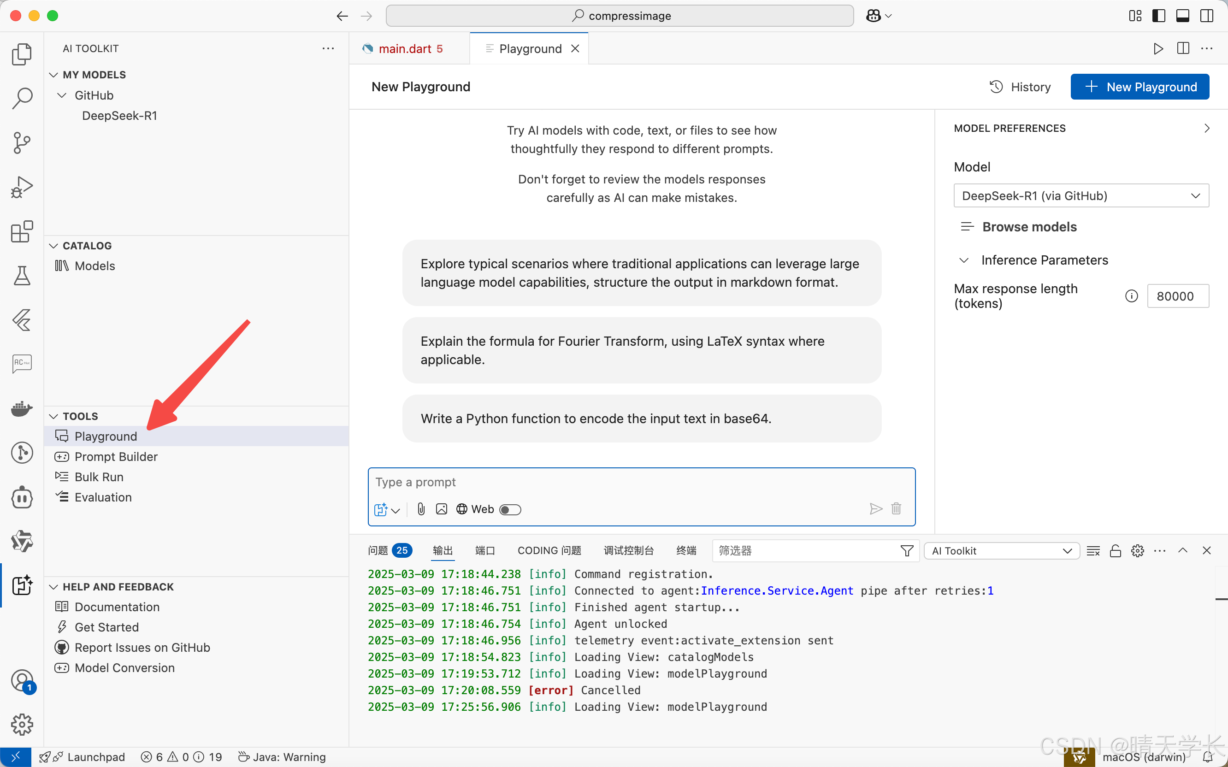Open the Docker view in activity bar
Screen dimensions: 1228x767
click(x=21, y=408)
